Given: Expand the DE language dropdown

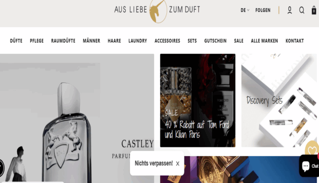Looking at the screenshot, I should click(245, 10).
